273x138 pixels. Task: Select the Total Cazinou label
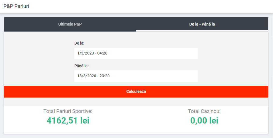click(204, 111)
